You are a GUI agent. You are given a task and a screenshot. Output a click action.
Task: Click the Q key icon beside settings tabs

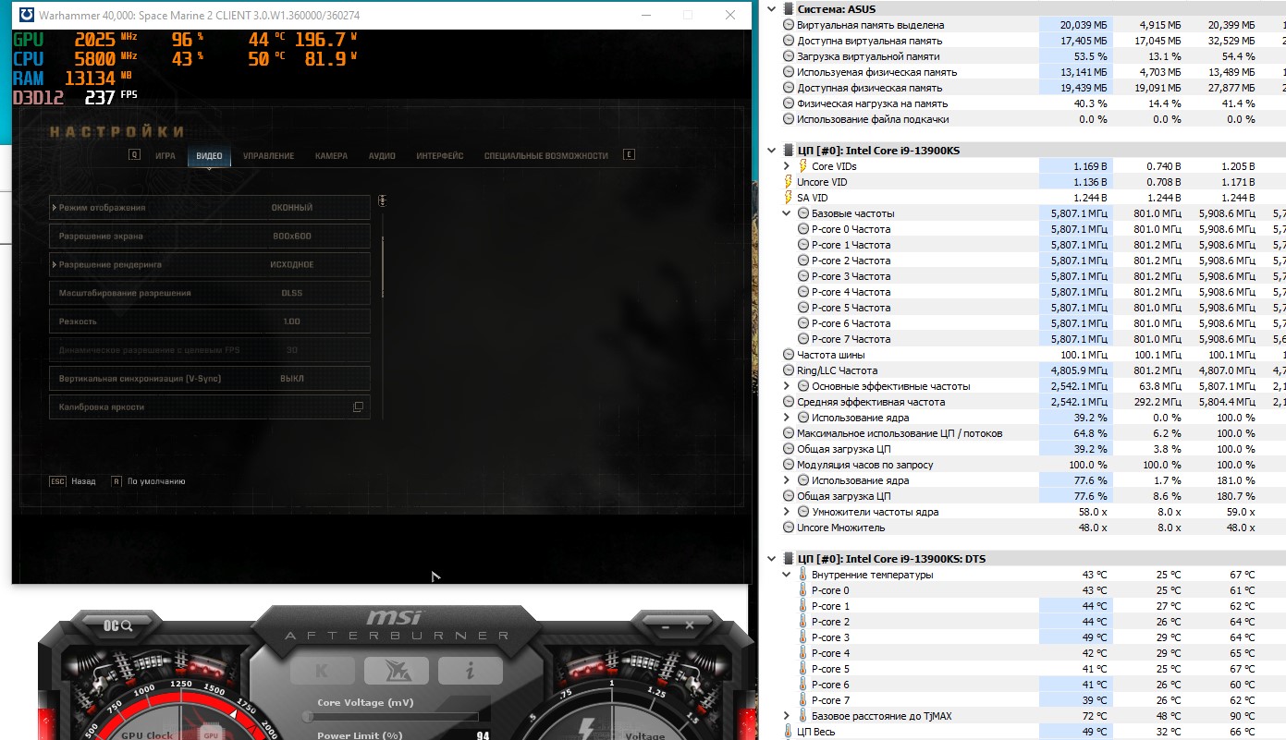point(134,155)
